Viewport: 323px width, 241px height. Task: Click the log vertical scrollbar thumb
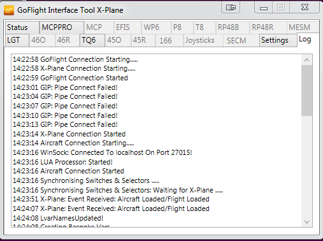306,91
